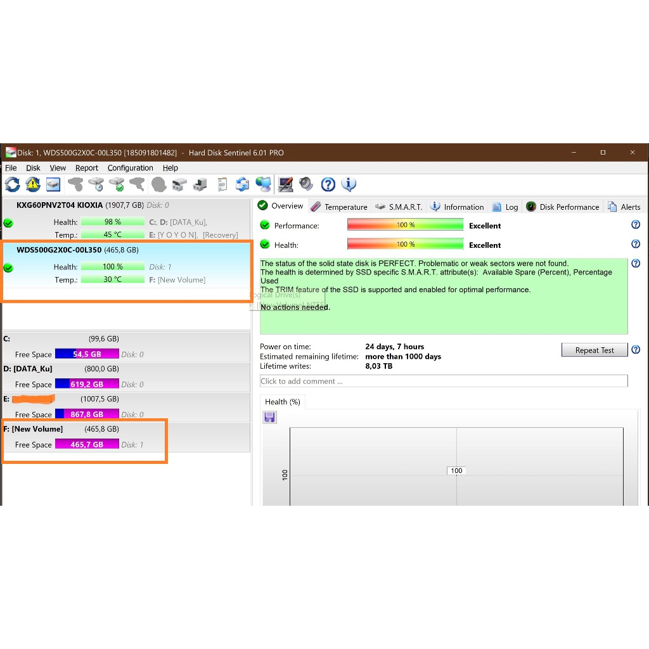This screenshot has width=649, height=649.
Task: Click the 867,8 GB free space bar
Action: point(87,414)
